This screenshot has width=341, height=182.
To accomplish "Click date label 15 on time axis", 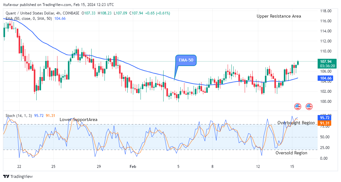I will pos(292,166).
